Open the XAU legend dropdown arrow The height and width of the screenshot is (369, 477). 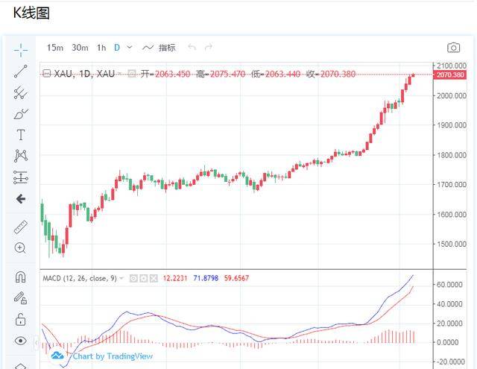tap(119, 74)
